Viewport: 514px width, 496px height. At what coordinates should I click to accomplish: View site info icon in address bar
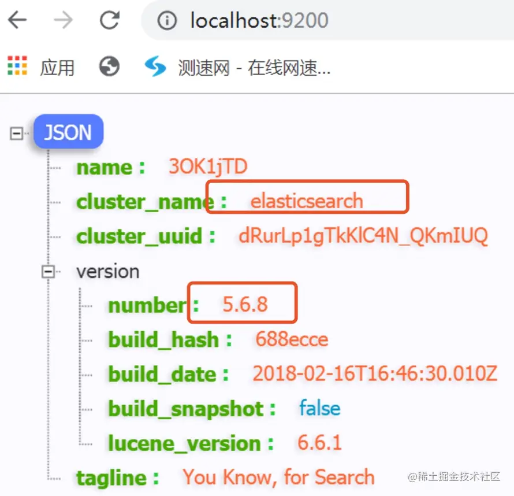(167, 20)
